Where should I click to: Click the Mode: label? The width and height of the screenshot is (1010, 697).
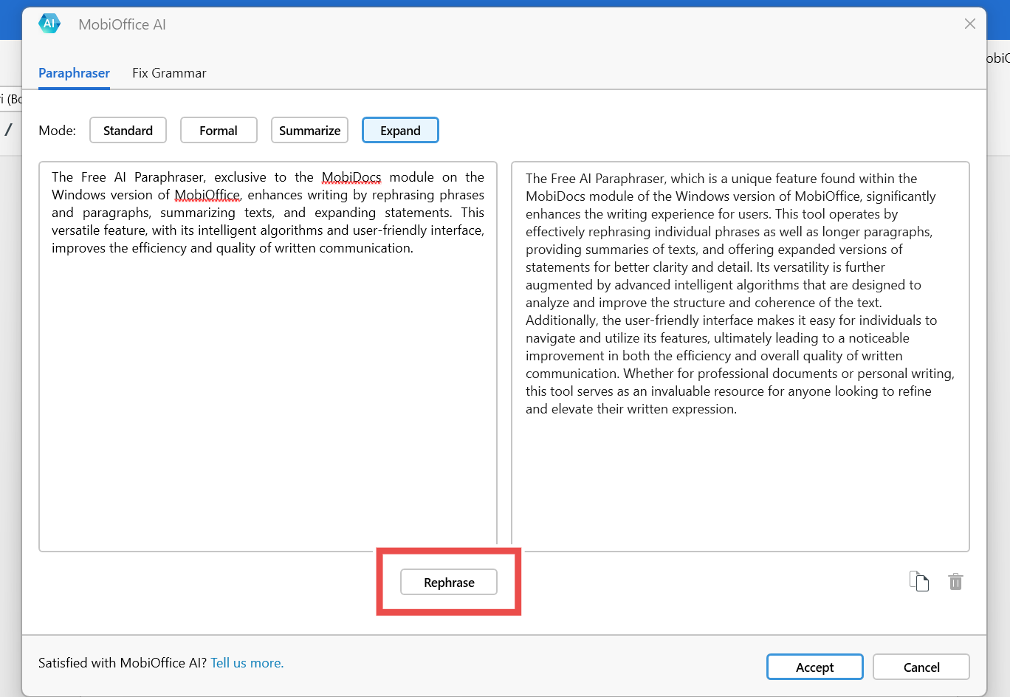click(57, 131)
